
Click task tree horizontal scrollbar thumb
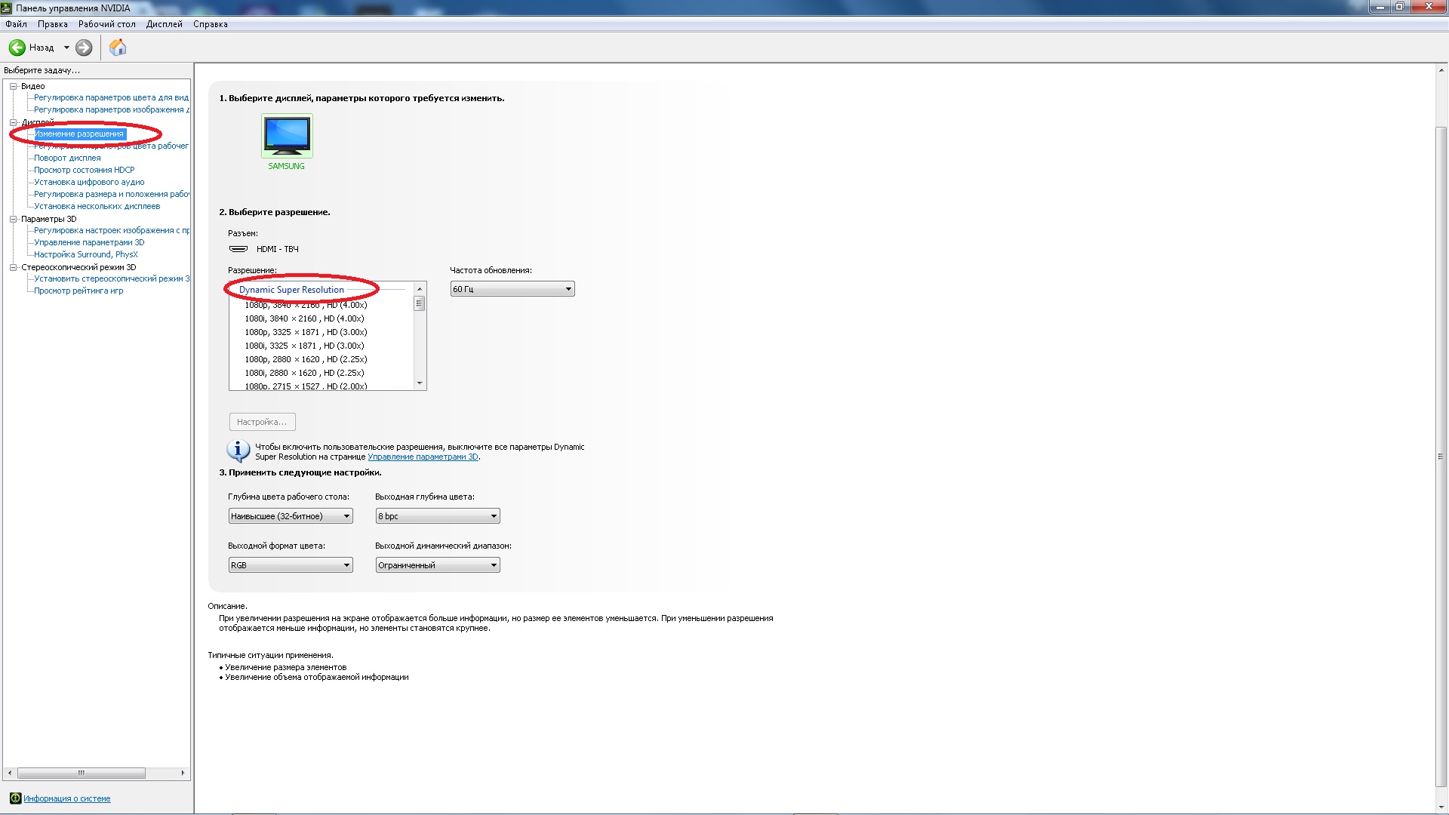[82, 773]
